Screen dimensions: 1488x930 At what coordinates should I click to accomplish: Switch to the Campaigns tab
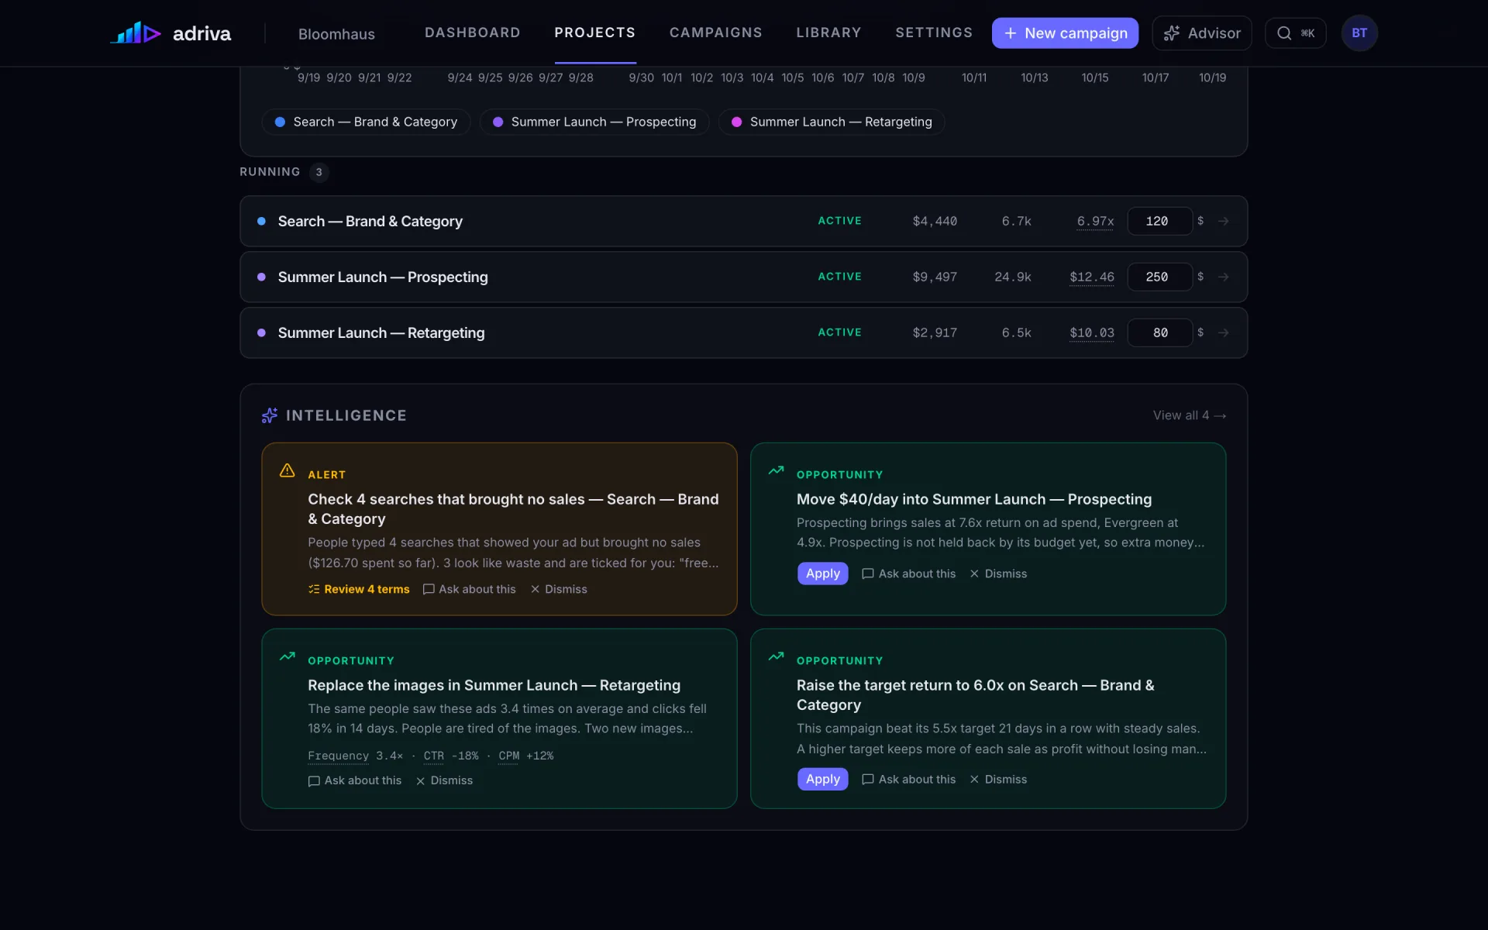tap(716, 33)
